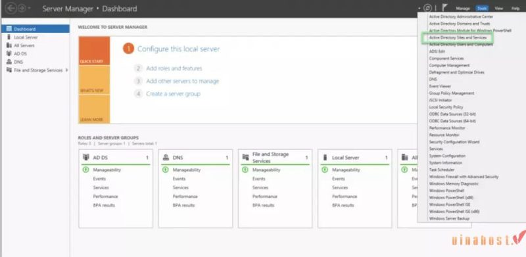Click the forward navigation arrow icon

pos(22,8)
